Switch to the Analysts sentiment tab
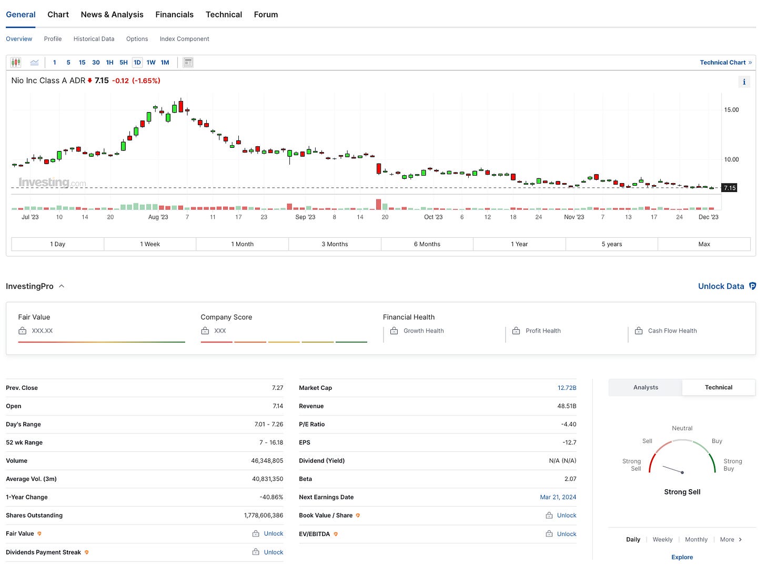This screenshot has width=766, height=575. [646, 388]
